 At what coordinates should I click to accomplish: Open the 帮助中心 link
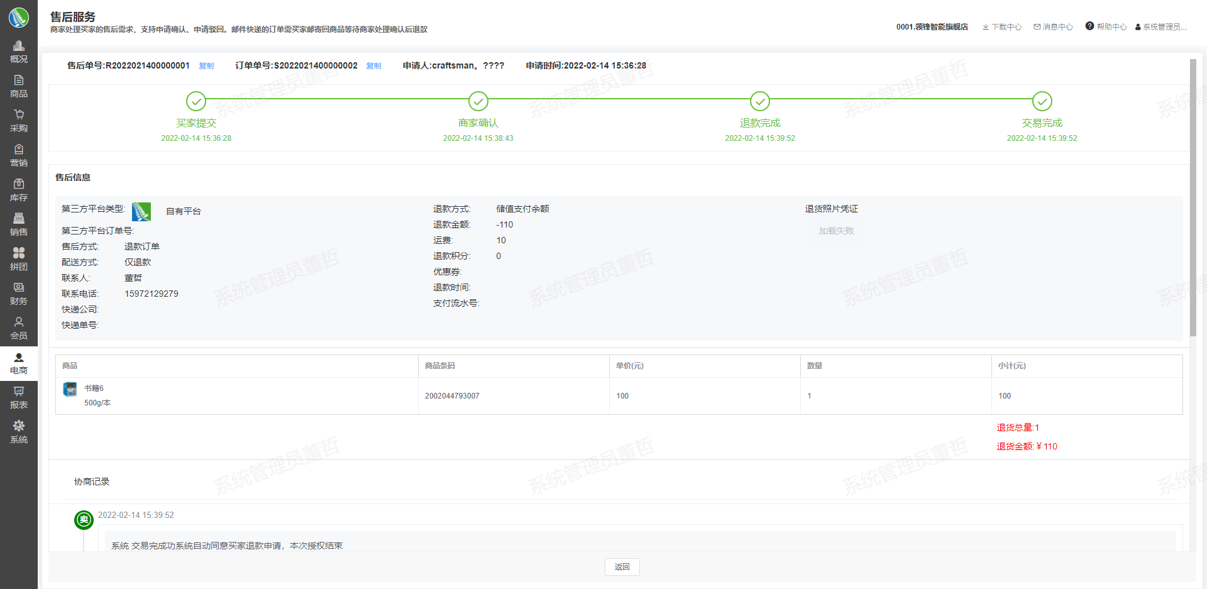click(1111, 27)
